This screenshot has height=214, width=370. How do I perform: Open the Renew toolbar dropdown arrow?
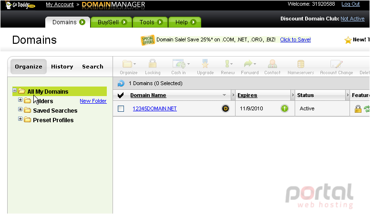(x=231, y=64)
